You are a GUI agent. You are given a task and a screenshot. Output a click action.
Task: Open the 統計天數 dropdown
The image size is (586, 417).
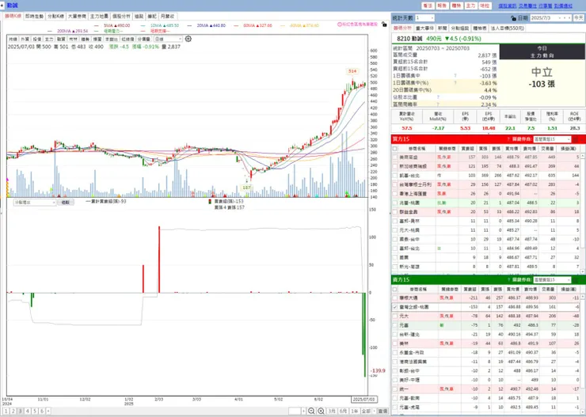click(424, 18)
